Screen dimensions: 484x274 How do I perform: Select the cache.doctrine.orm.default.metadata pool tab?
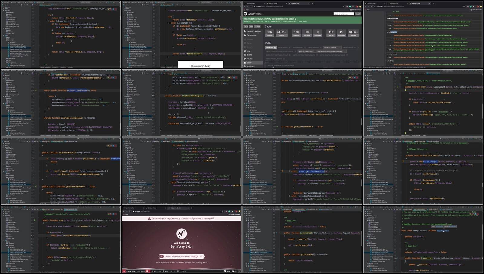coord(332,51)
